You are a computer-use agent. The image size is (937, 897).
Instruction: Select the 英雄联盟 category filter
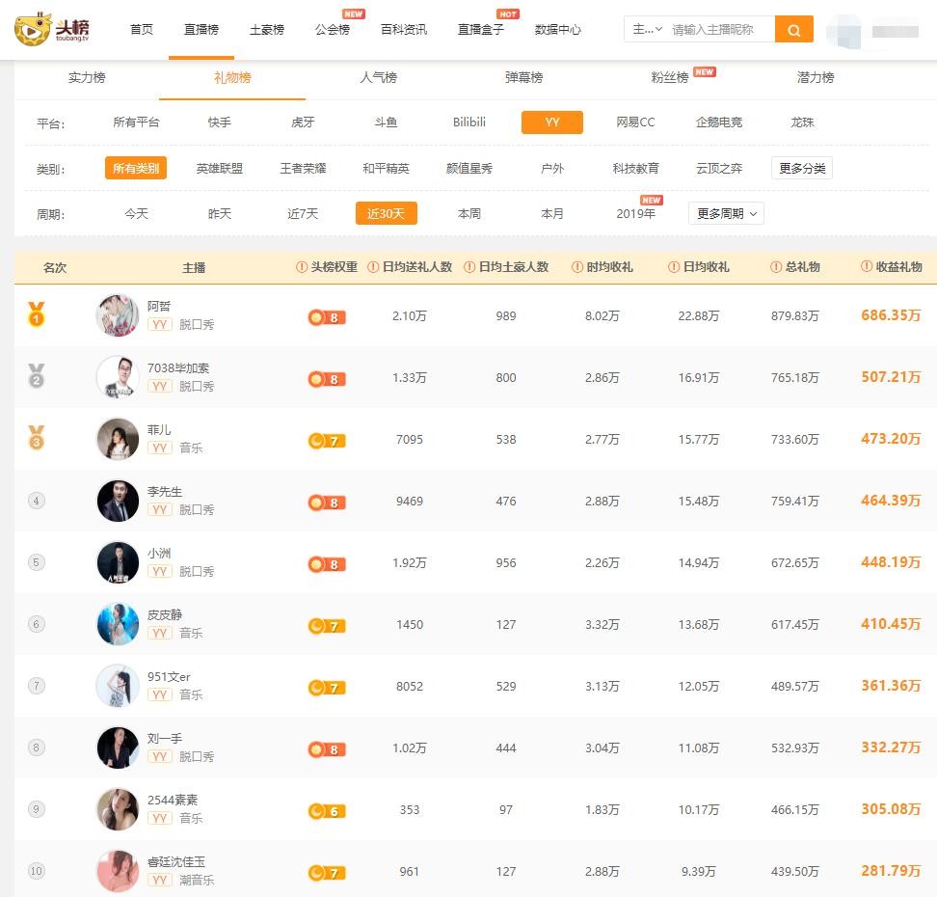click(220, 168)
